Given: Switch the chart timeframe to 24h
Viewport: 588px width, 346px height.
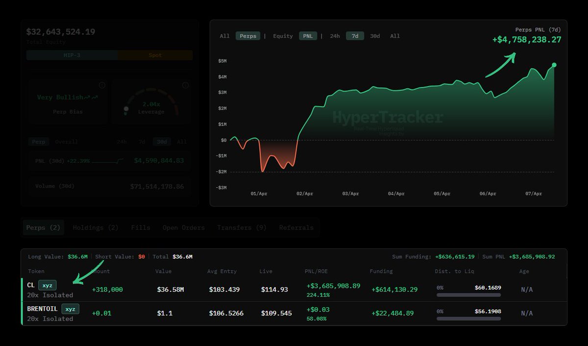Looking at the screenshot, I should (335, 36).
